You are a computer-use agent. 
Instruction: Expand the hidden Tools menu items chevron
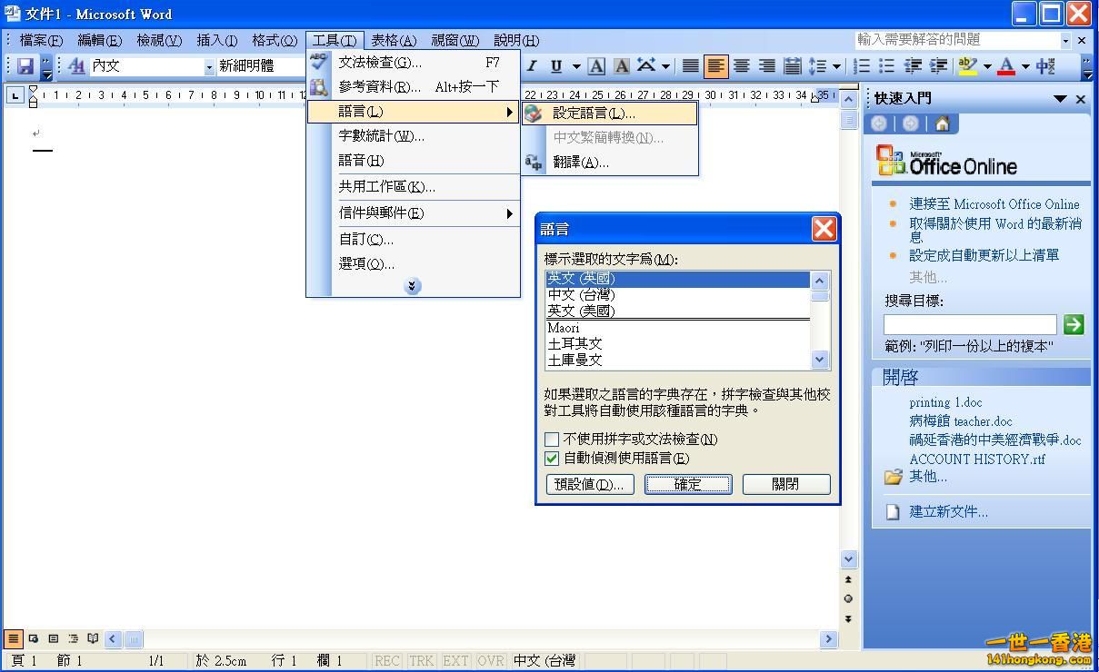pyautogui.click(x=413, y=286)
